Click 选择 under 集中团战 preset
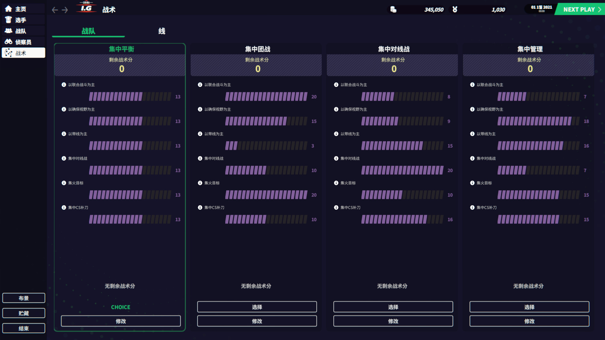The height and width of the screenshot is (340, 605). [x=257, y=307]
